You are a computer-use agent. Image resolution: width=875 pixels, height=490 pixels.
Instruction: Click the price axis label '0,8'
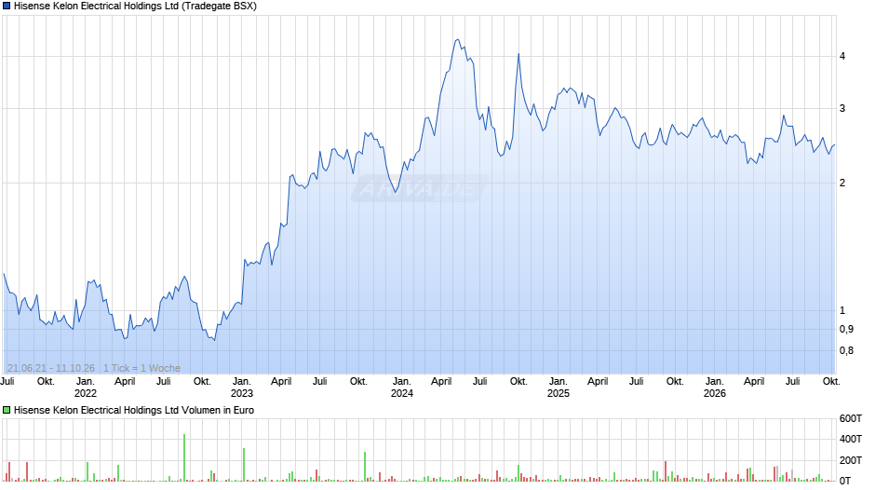tap(846, 351)
